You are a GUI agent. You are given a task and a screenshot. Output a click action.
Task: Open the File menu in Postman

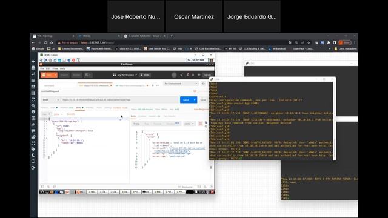tap(42, 68)
